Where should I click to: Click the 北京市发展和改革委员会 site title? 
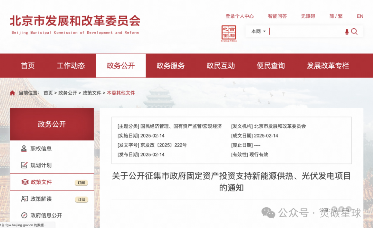point(75,21)
